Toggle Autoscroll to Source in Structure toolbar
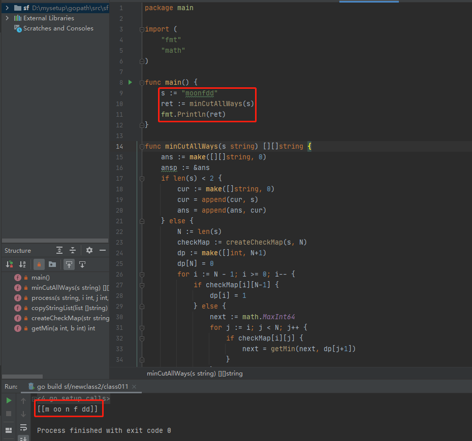This screenshot has width=472, height=441. 69,264
